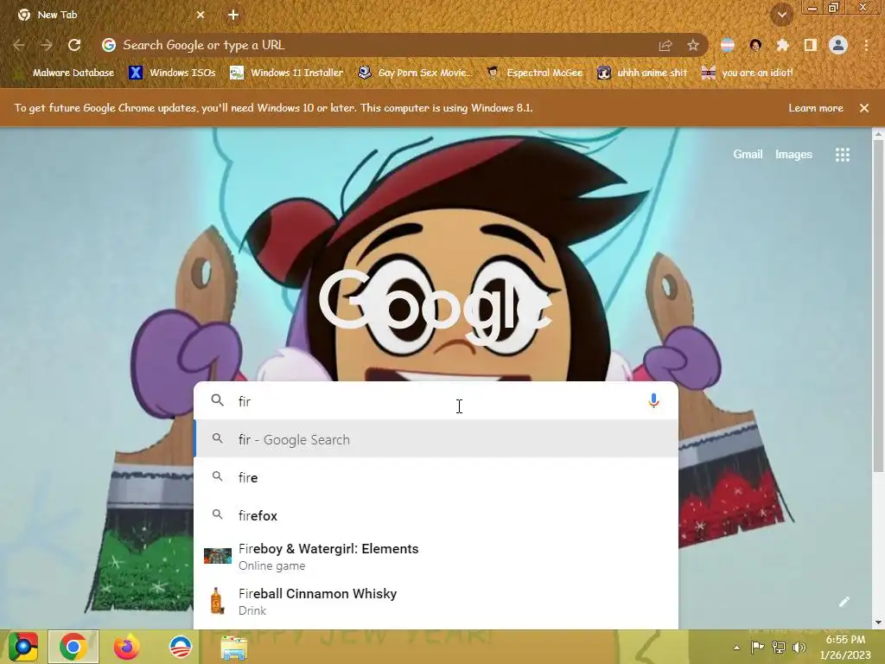885x664 pixels.
Task: Open the Images link
Action: pos(793,154)
